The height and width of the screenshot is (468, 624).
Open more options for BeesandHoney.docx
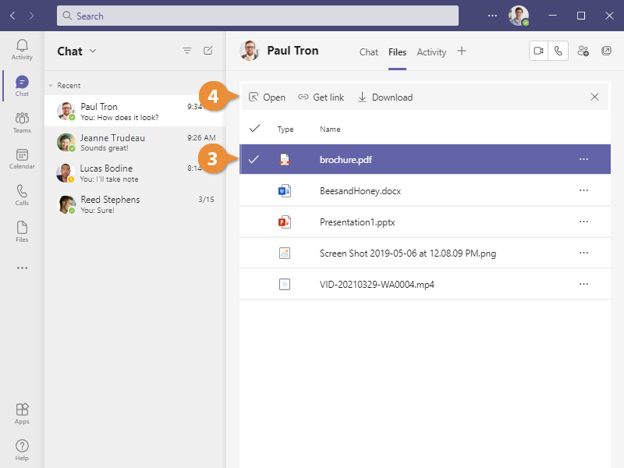pyautogui.click(x=583, y=190)
